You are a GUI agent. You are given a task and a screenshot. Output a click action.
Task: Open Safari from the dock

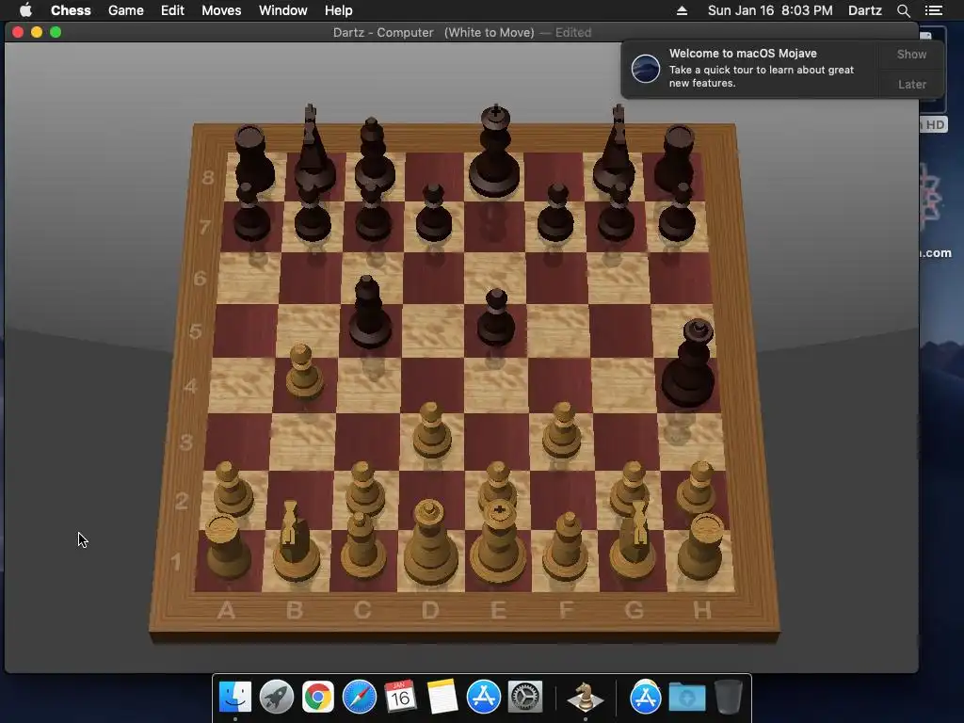(x=359, y=697)
